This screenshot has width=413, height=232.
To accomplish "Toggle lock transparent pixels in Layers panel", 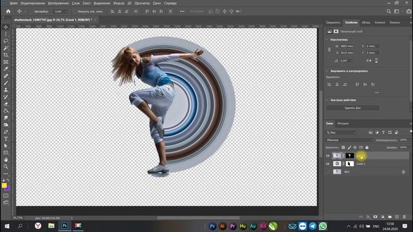I will [x=343, y=148].
